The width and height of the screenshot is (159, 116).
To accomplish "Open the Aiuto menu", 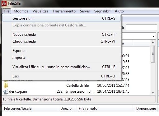I will (x=119, y=11).
